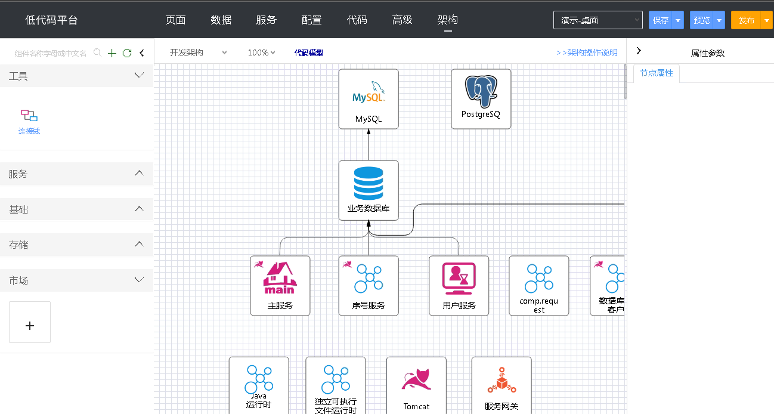This screenshot has width=774, height=414.
Task: Open the 架构 menu
Action: coord(448,20)
